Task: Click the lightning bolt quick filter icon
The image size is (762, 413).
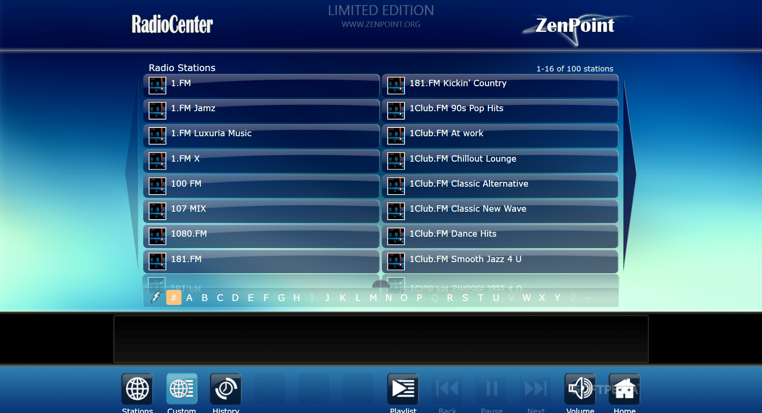Action: tap(156, 297)
